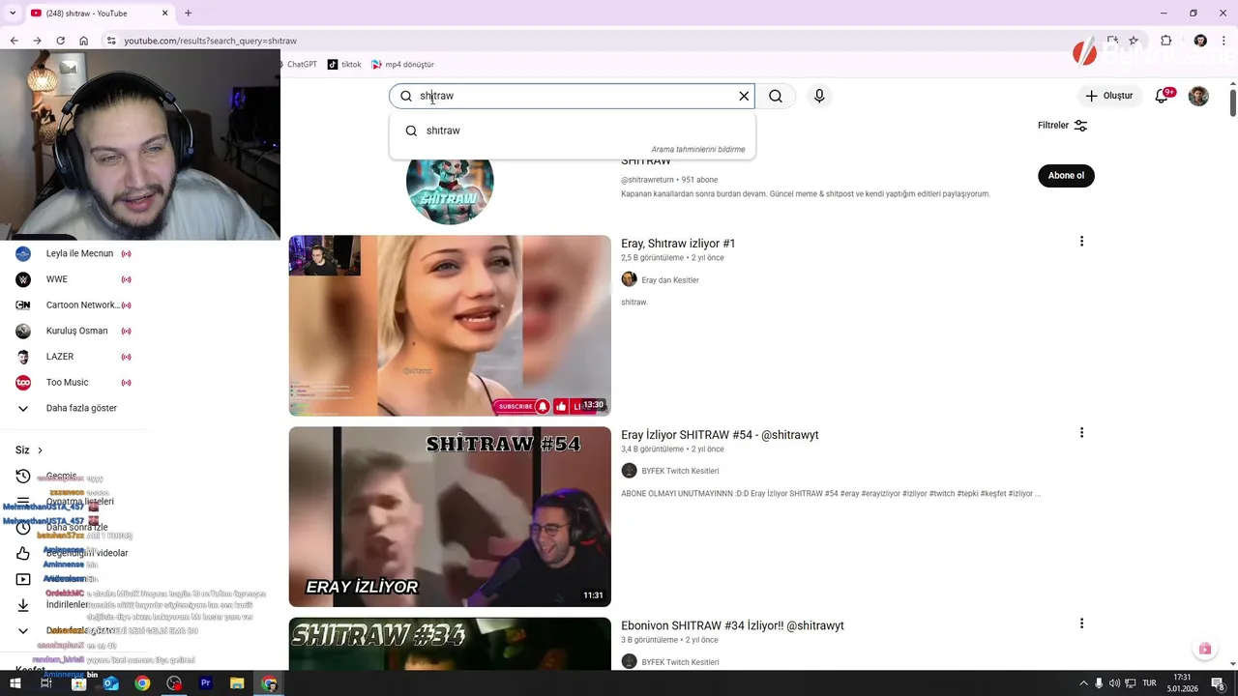
Task: Click the Oluştur create button
Action: tap(1109, 96)
